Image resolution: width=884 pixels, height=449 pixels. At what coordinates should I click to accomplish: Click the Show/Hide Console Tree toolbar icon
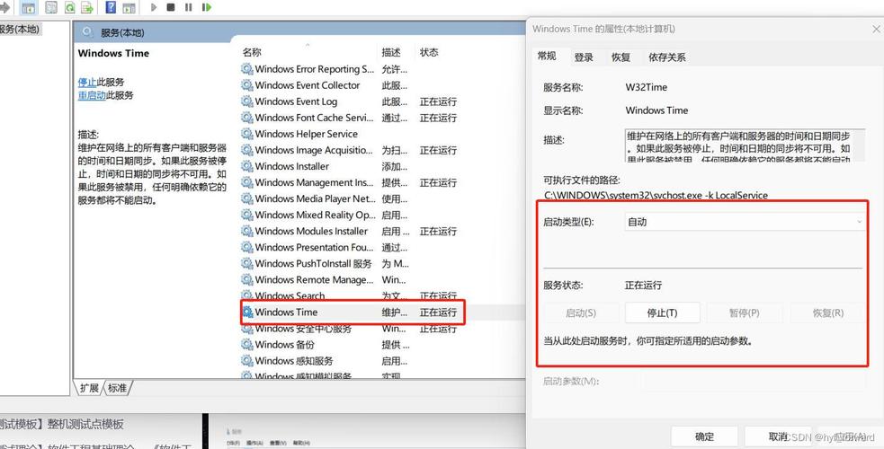[28, 8]
